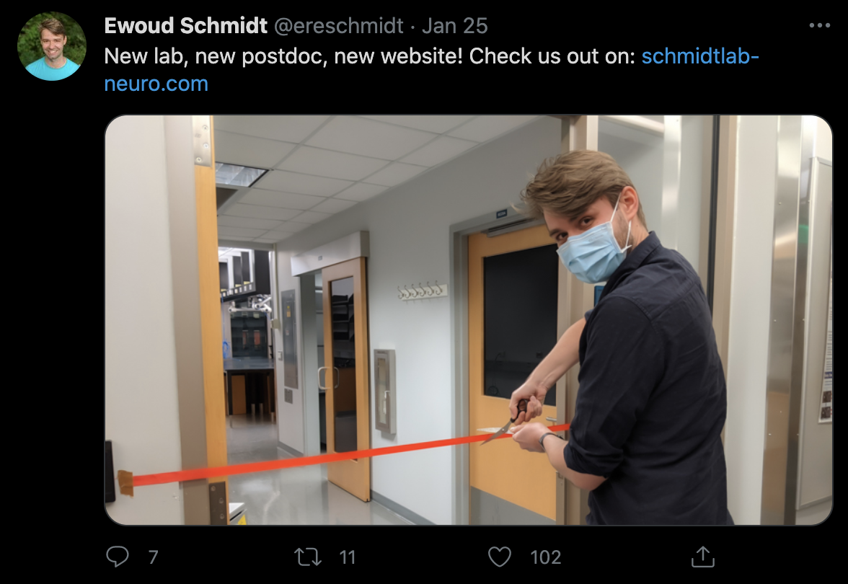Viewport: 848px width, 584px height.
Task: Follow the schmidtlab- link on first line
Action: [x=699, y=56]
